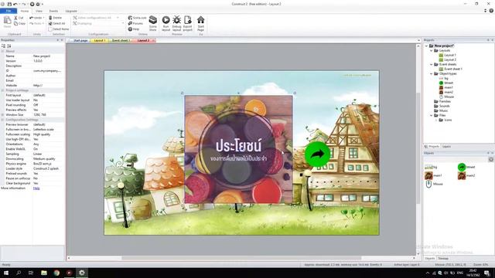This screenshot has width=495, height=278.
Task: Select the main2 object thumbnail in Objects panel
Action: (x=462, y=175)
